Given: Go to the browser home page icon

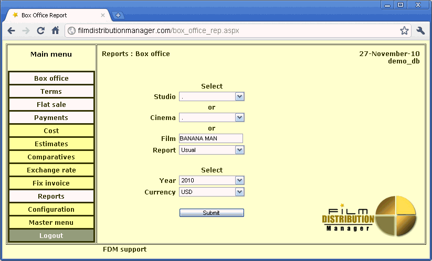Looking at the screenshot, I should [55, 31].
